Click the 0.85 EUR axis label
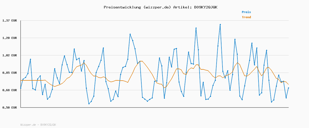Image resolution: width=309 pixels, height=128 pixels. pyautogui.click(x=10, y=73)
